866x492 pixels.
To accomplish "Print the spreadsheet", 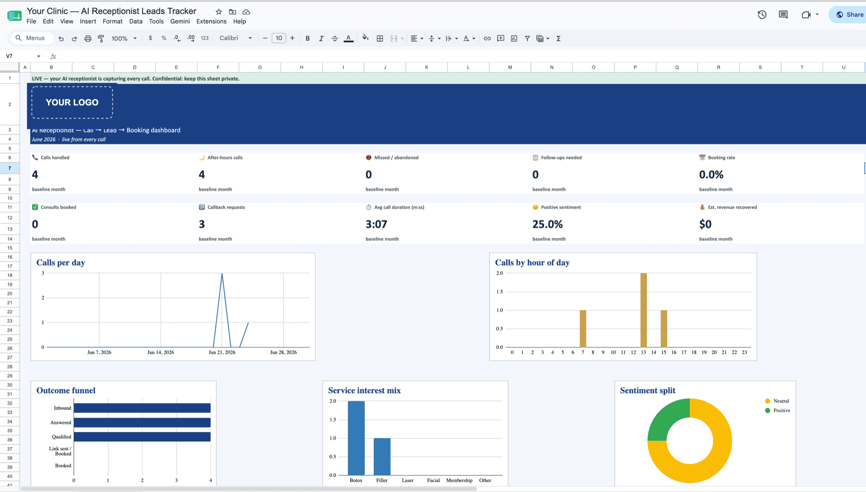I will click(88, 39).
